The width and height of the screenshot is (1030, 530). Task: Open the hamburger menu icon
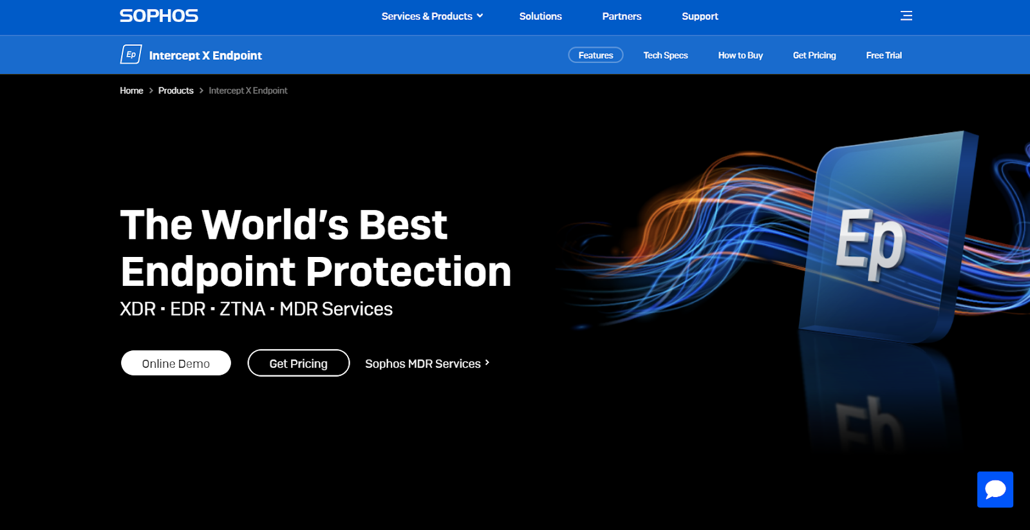tap(906, 16)
